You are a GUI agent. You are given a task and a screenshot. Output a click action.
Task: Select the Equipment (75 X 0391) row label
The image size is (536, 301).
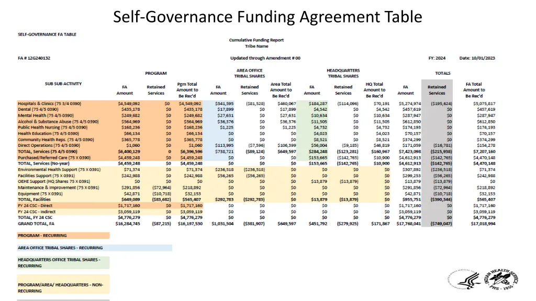click(40, 193)
